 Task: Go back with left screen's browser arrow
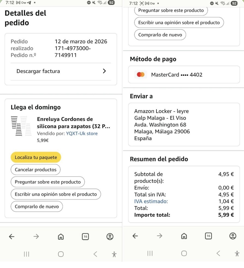[11, 237]
